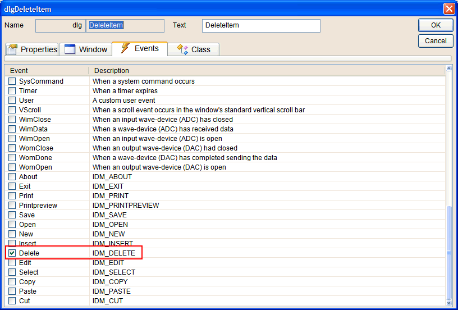Enable the WimData event checkbox
Screen dimensions: 458x310
pos(12,129)
